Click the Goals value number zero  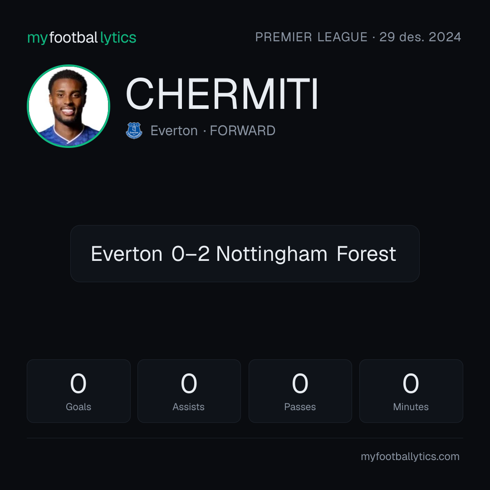click(78, 383)
